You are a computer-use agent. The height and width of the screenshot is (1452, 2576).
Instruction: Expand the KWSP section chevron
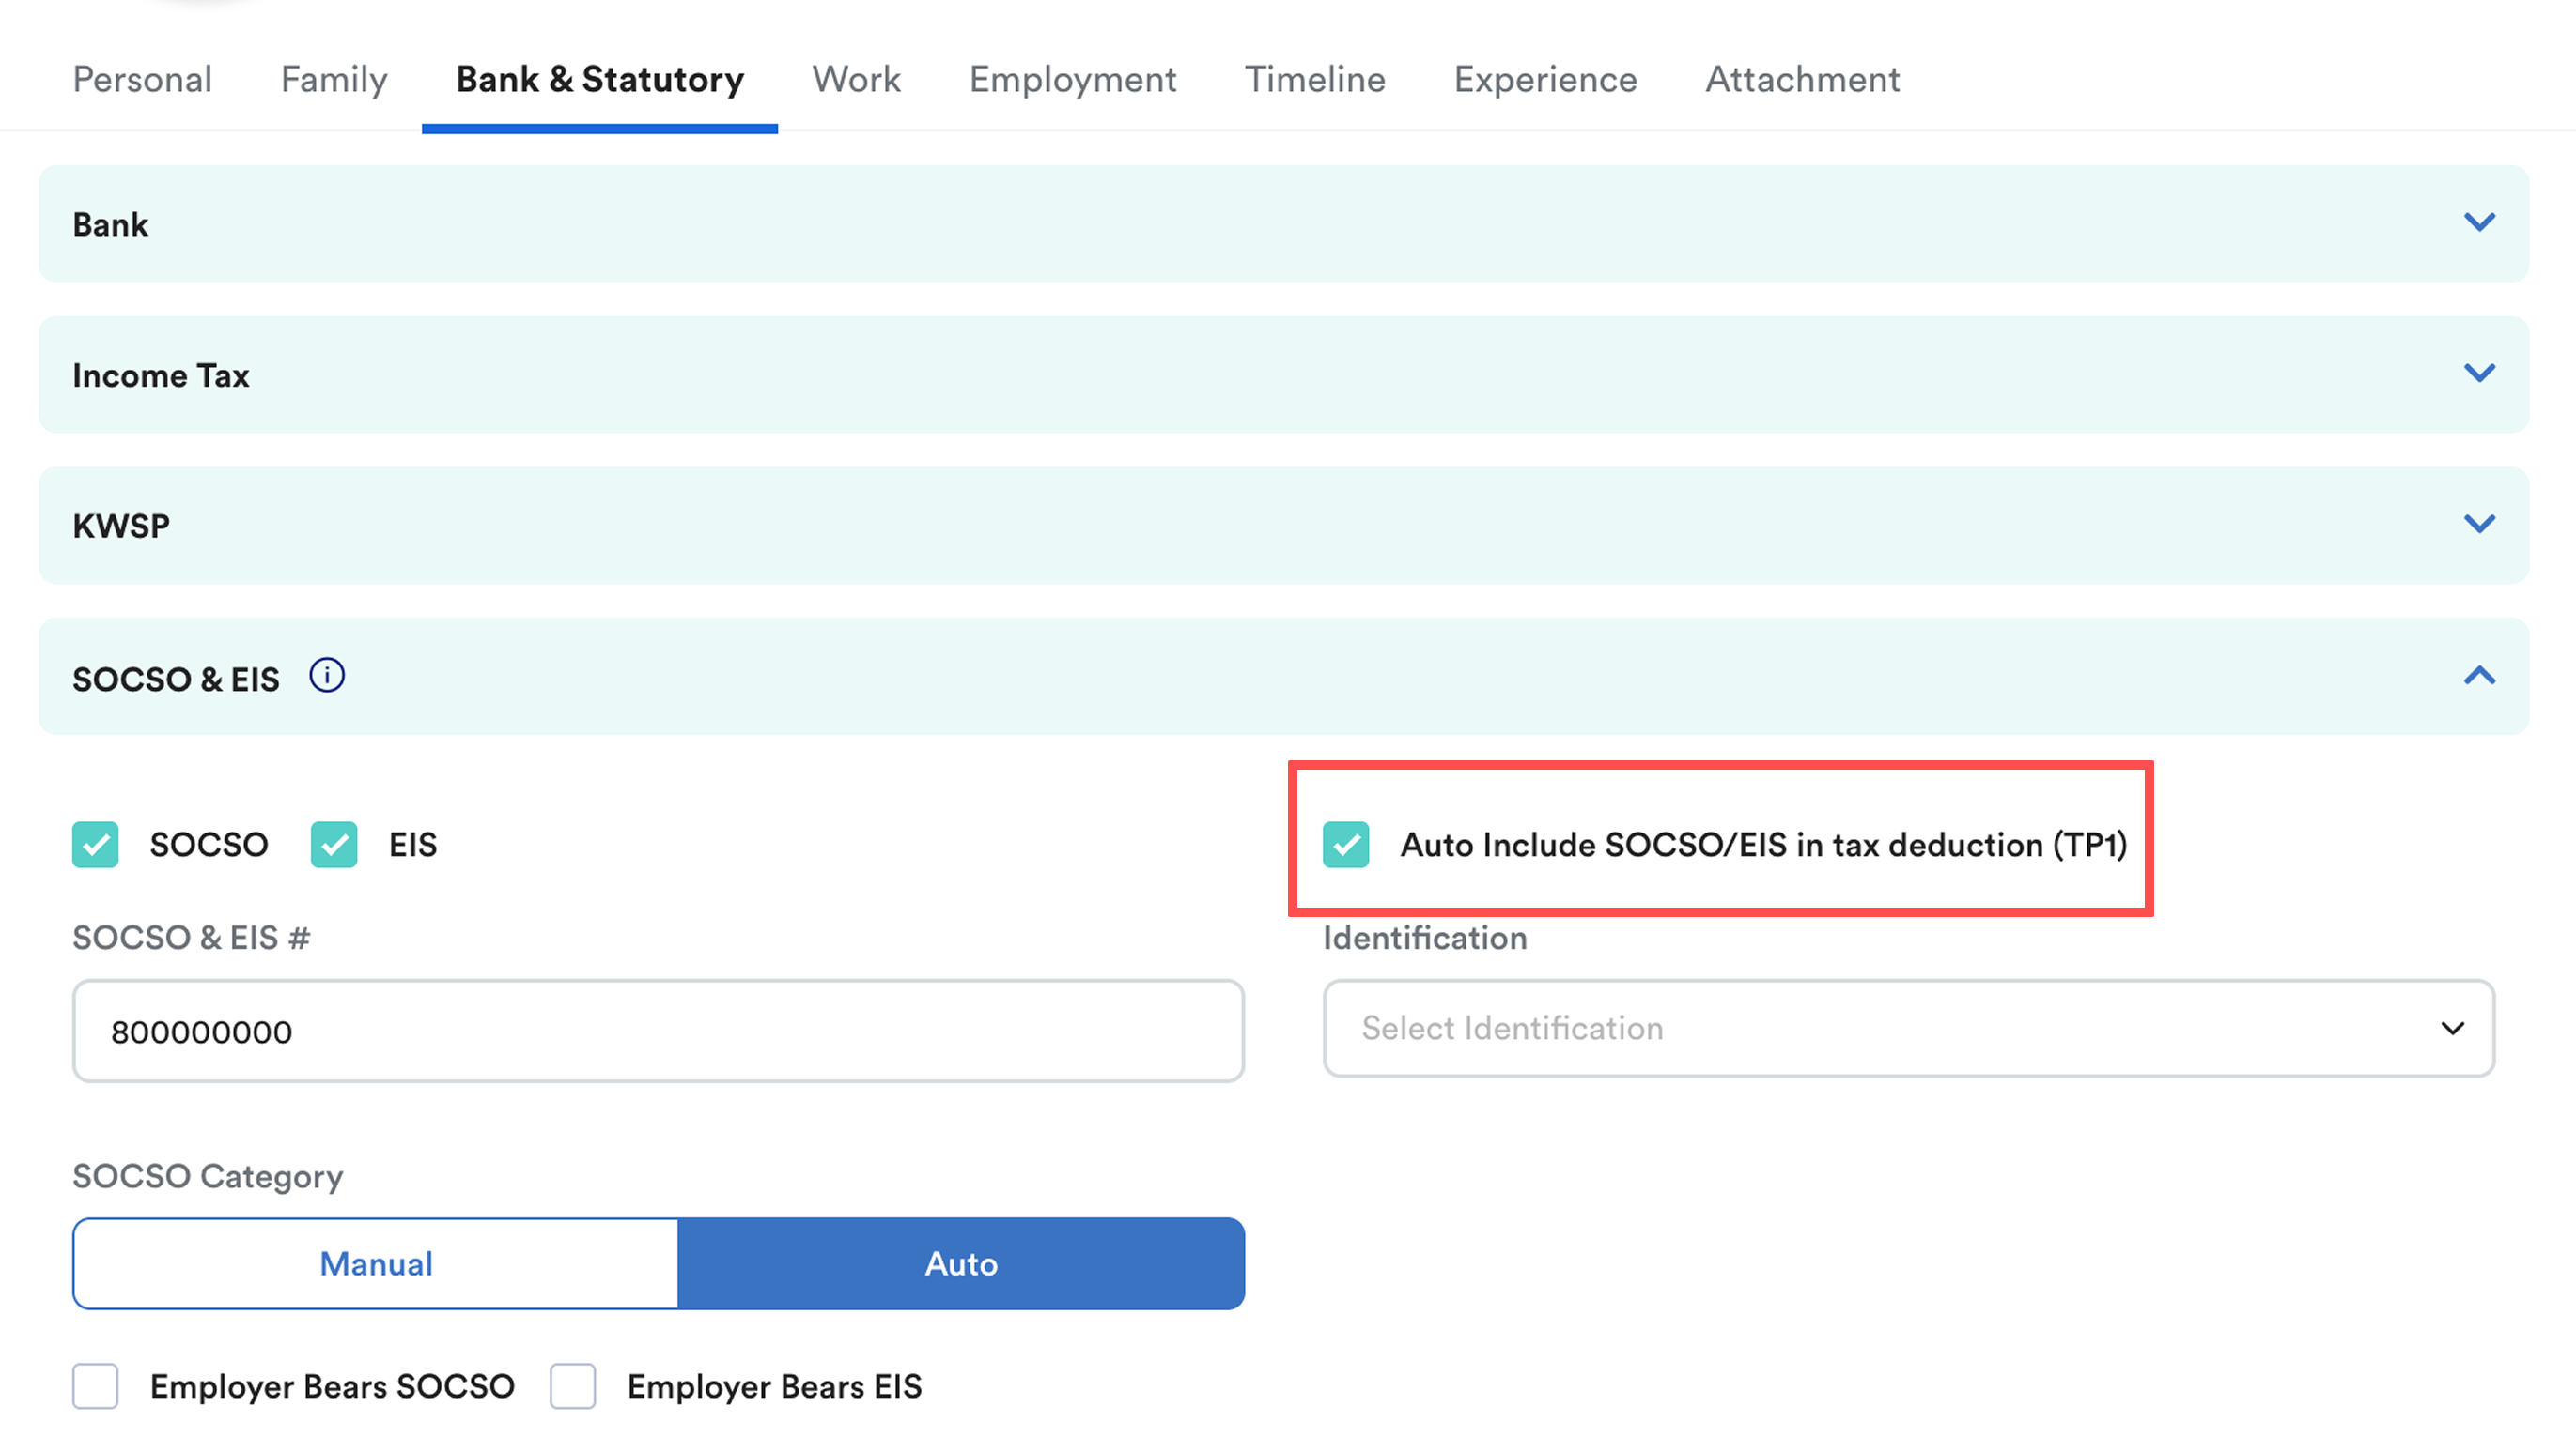[x=2478, y=524]
